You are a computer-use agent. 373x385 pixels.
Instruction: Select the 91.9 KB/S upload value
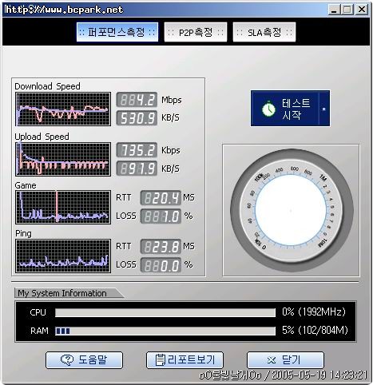(137, 169)
